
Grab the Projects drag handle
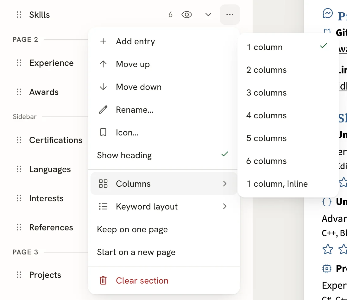[19, 275]
